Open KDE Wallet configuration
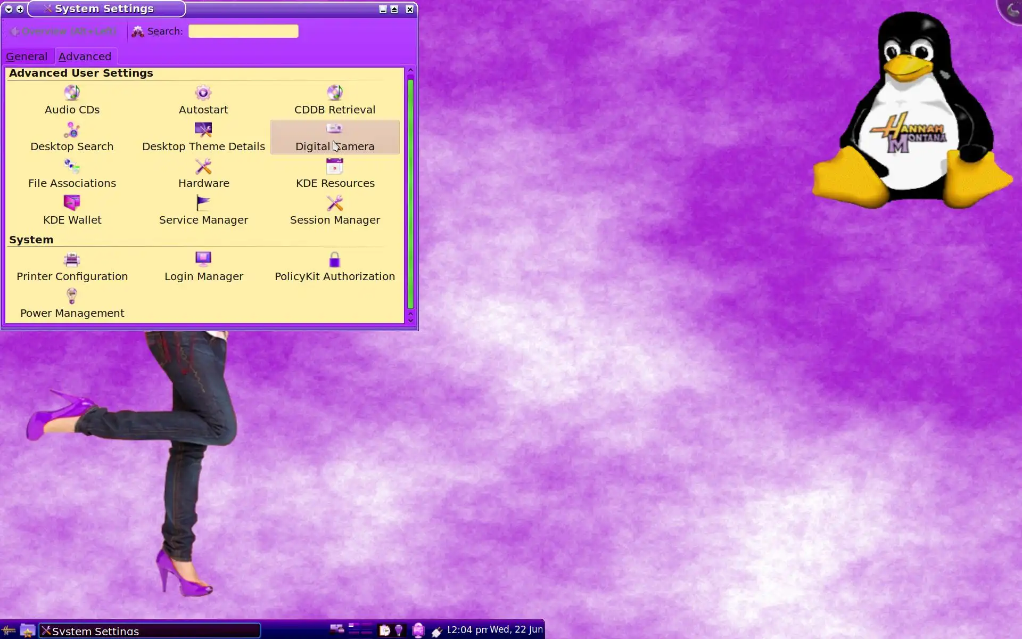 click(72, 210)
